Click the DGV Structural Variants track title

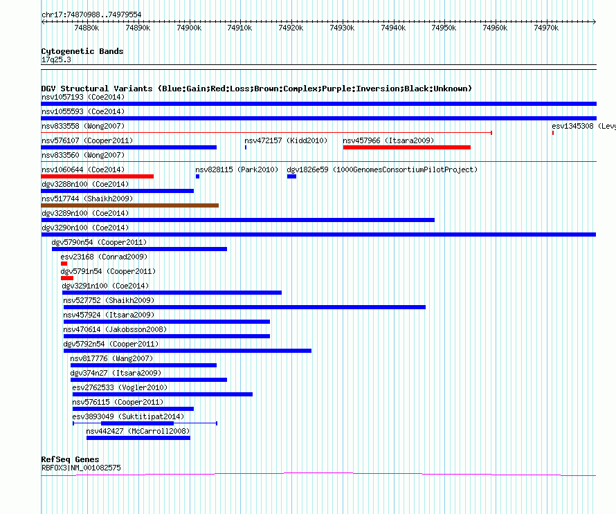pyautogui.click(x=257, y=89)
